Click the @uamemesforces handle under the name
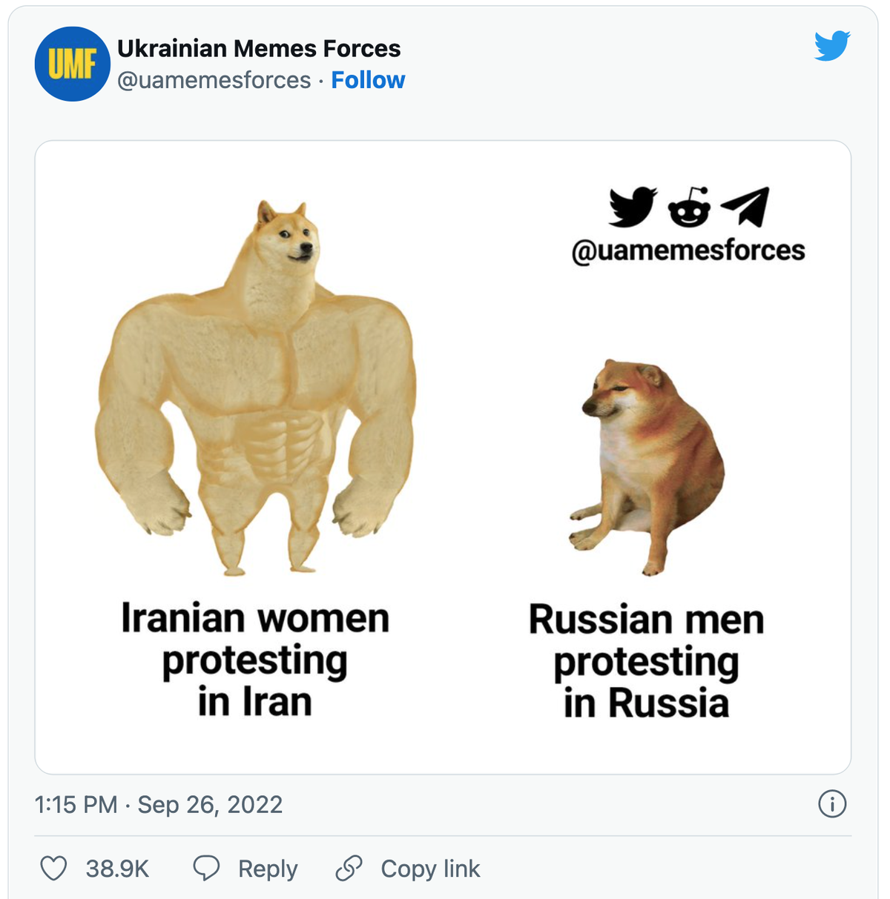890x899 pixels. [214, 80]
